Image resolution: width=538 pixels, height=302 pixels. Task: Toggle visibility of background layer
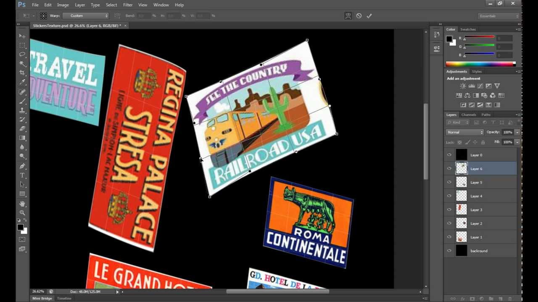coord(449,250)
